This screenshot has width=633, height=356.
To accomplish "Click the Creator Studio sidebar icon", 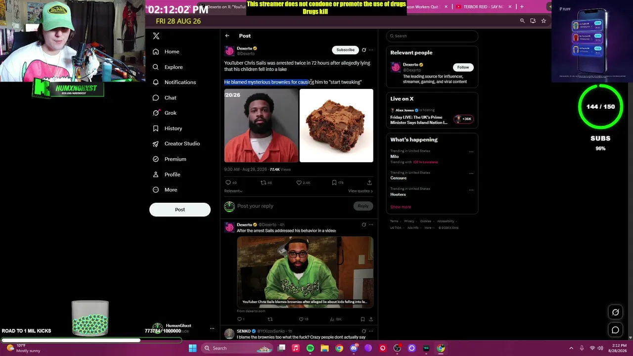I will (156, 143).
